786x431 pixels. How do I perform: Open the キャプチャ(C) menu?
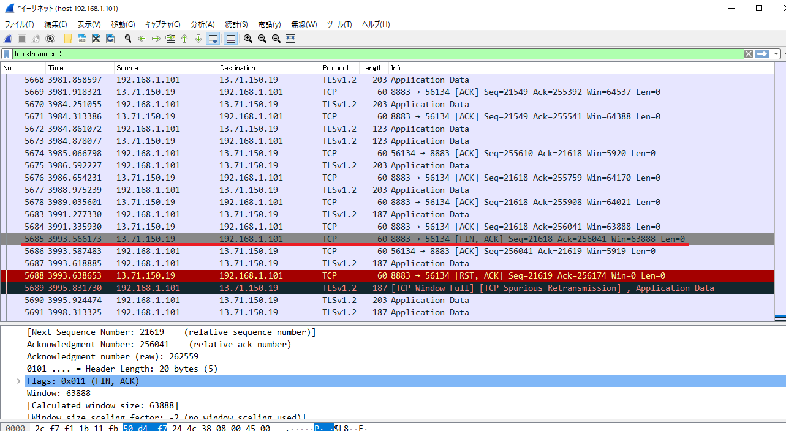pyautogui.click(x=162, y=24)
